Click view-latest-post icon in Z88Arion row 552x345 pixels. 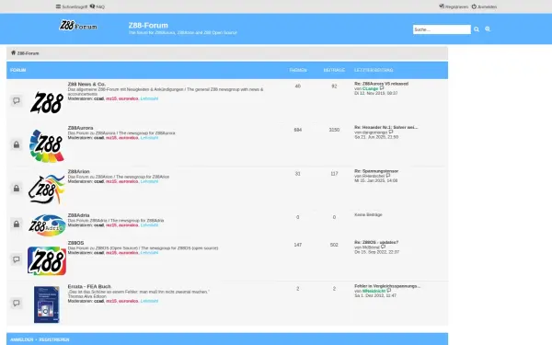click(x=388, y=176)
